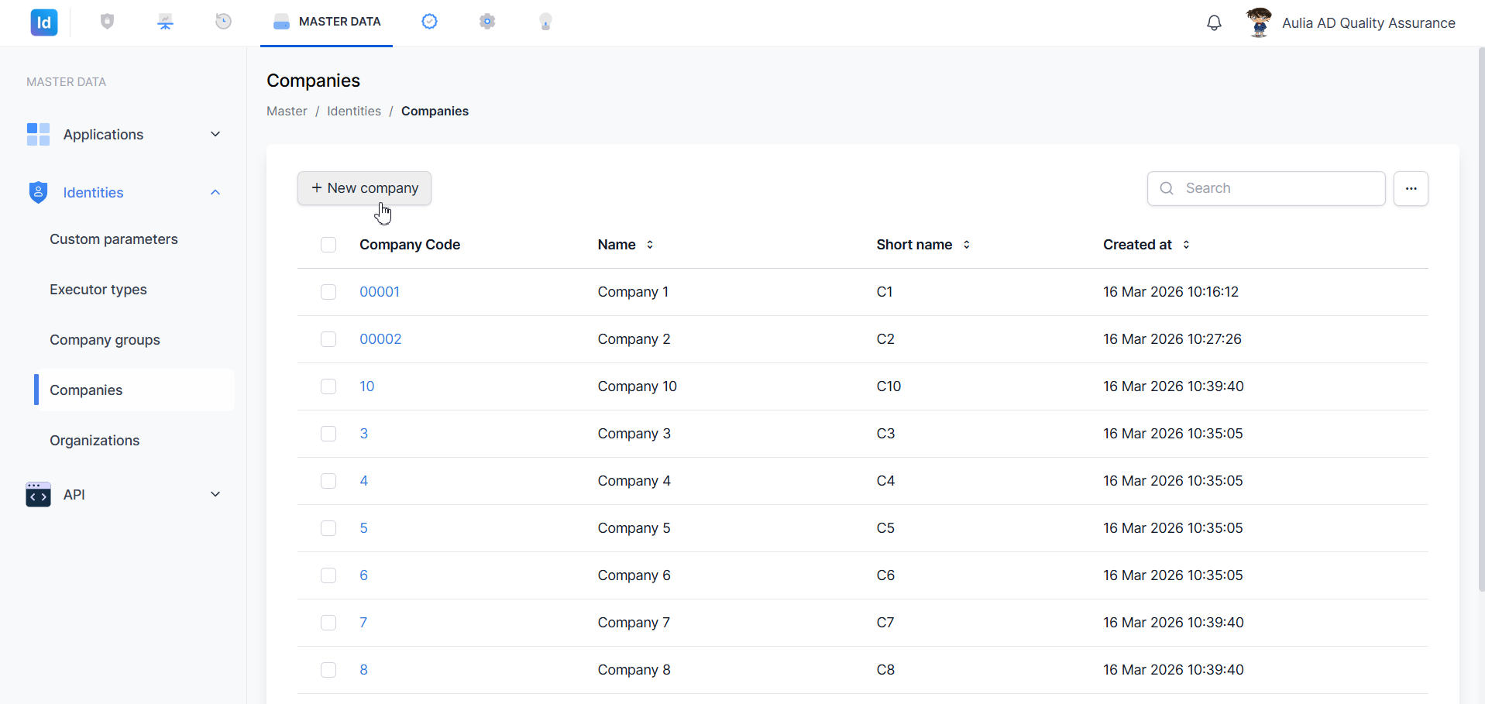Open company code 5 link

(x=364, y=528)
